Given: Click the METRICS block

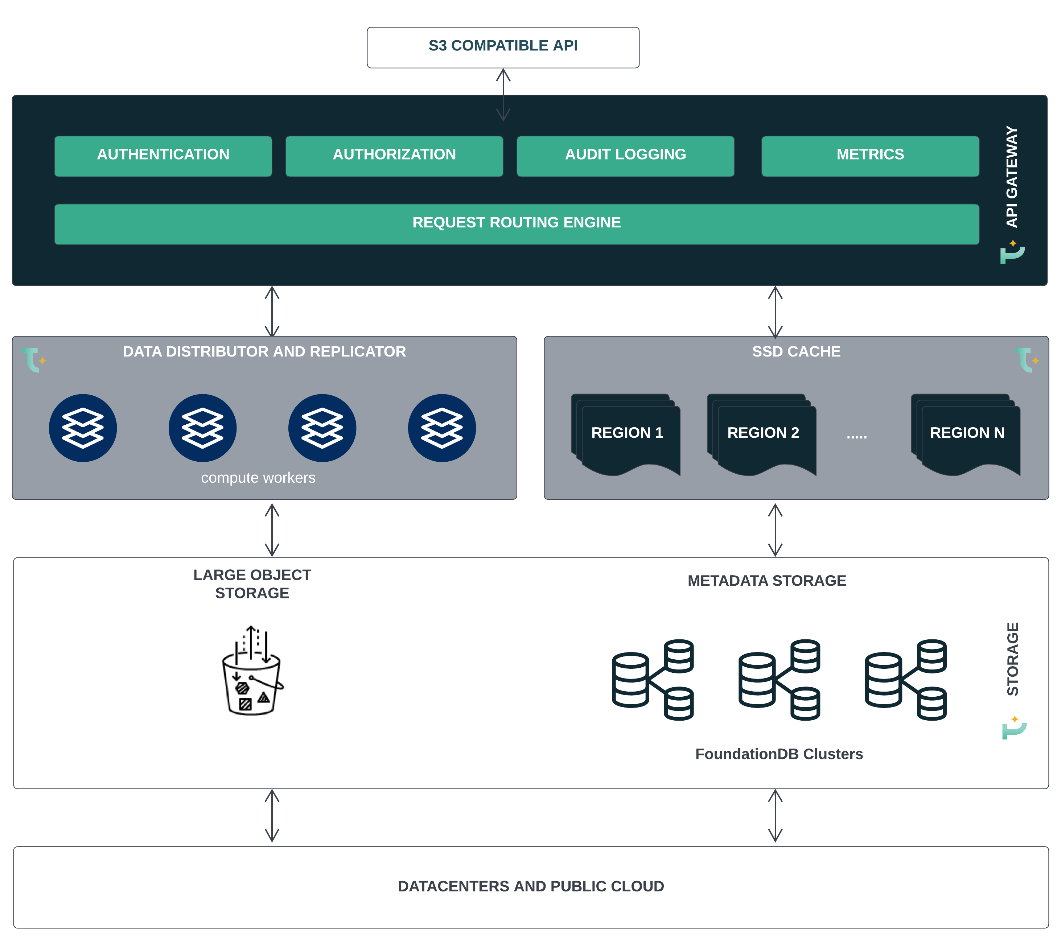Looking at the screenshot, I should click(x=869, y=156).
